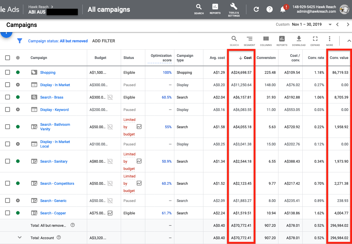
Task: Open the notifications bell
Action: pos(283,9)
